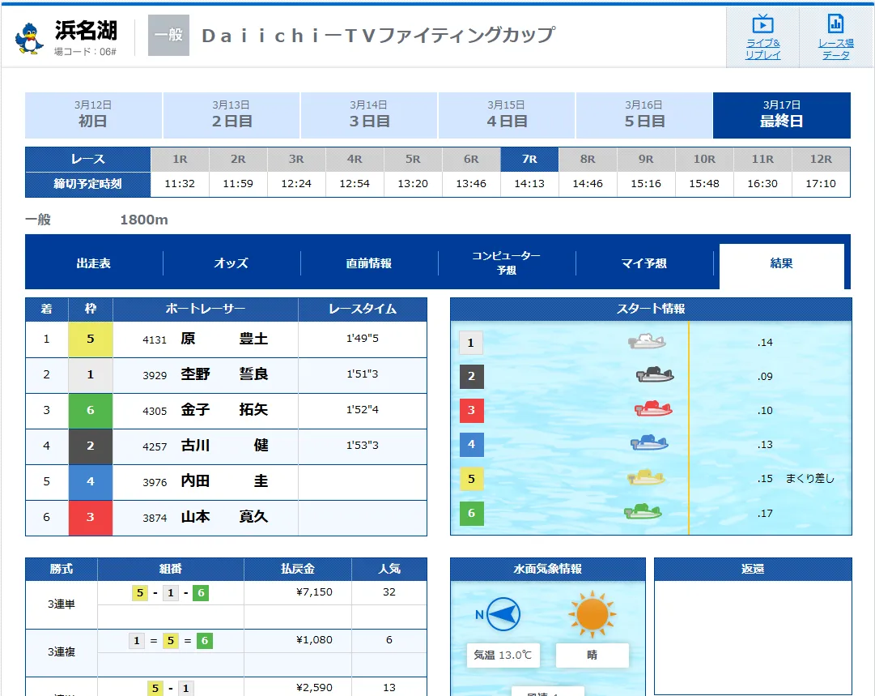Click the yellow frame 5 swatch in results
This screenshot has height=696, width=875.
[x=90, y=339]
